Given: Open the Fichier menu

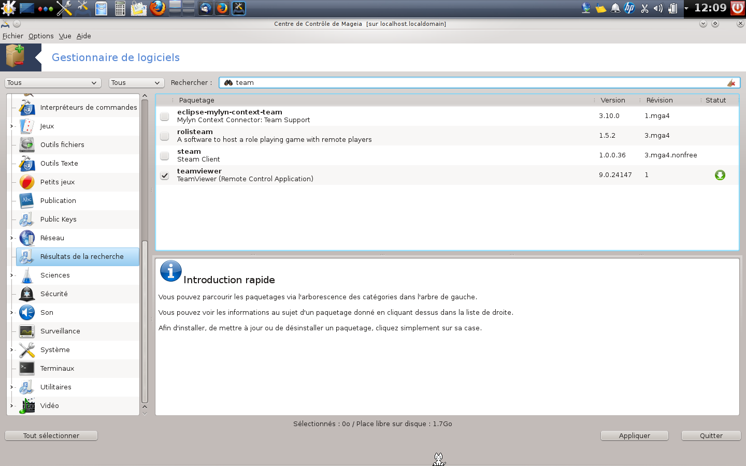Looking at the screenshot, I should (x=12, y=36).
